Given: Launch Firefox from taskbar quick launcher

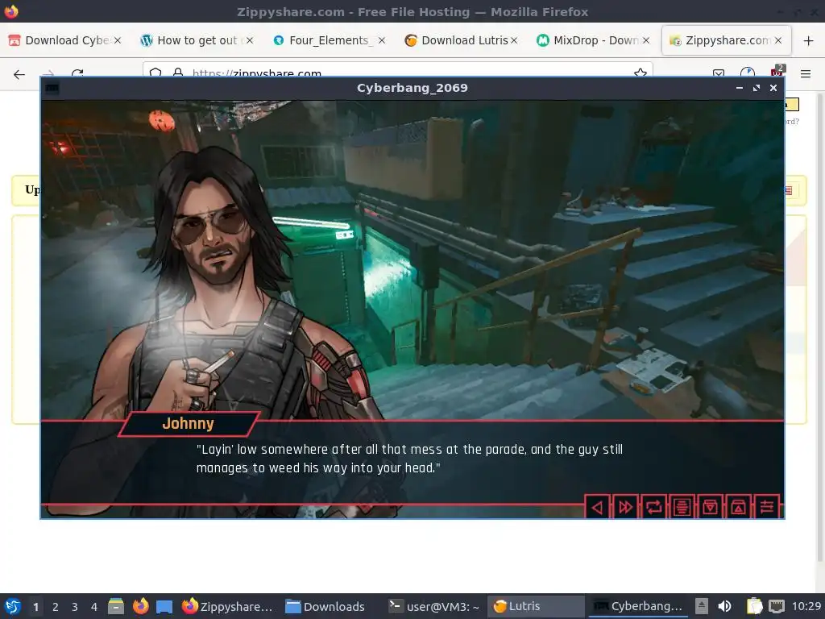Looking at the screenshot, I should [x=140, y=606].
